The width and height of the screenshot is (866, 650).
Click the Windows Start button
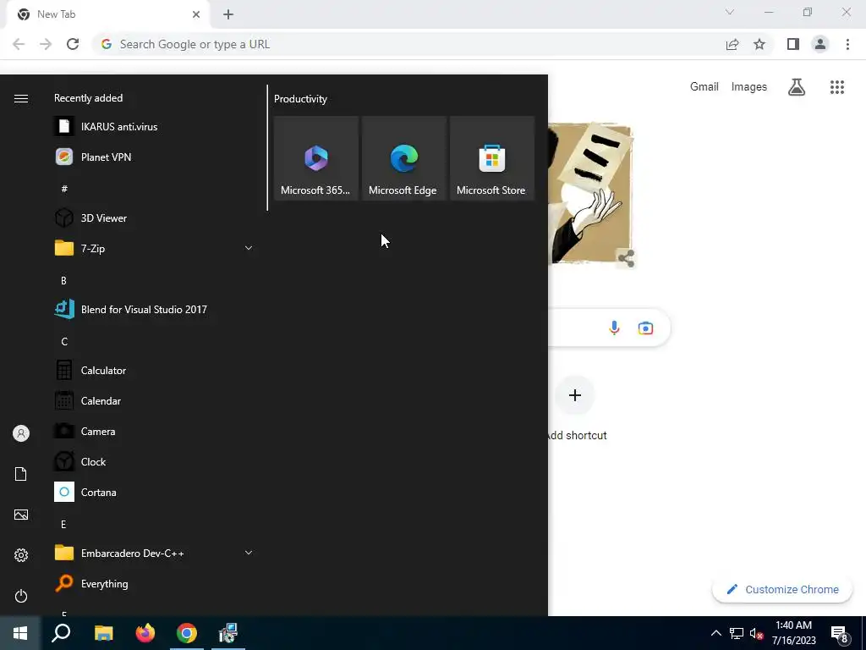click(20, 633)
